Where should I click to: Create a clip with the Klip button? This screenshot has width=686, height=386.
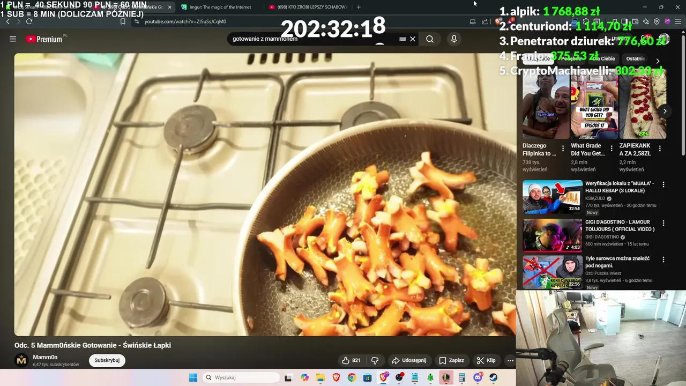[x=486, y=360]
